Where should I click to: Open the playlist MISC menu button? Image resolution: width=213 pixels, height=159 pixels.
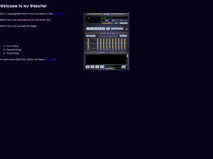(x=102, y=67)
